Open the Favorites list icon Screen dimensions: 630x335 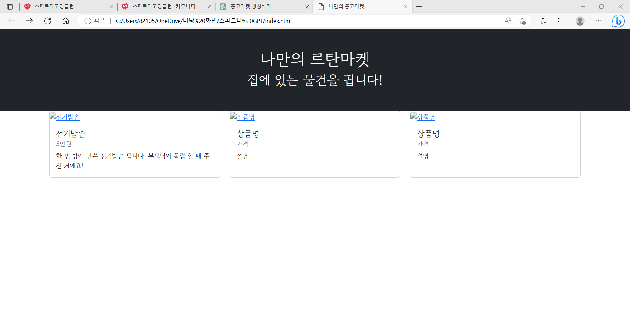pyautogui.click(x=543, y=21)
